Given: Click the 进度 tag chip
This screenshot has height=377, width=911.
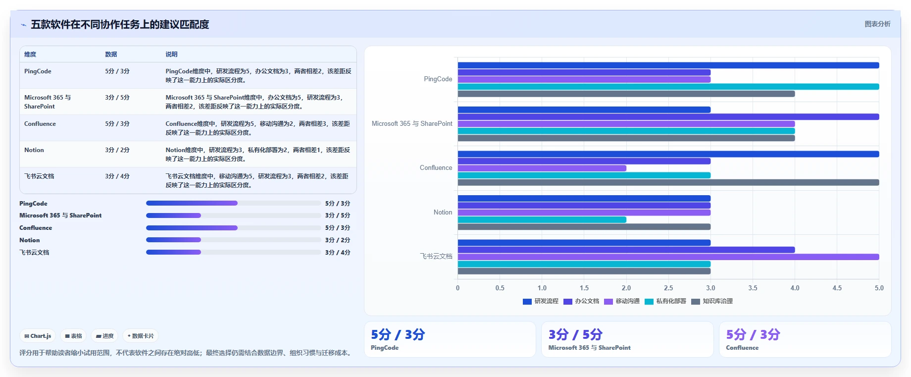Looking at the screenshot, I should pyautogui.click(x=104, y=336).
